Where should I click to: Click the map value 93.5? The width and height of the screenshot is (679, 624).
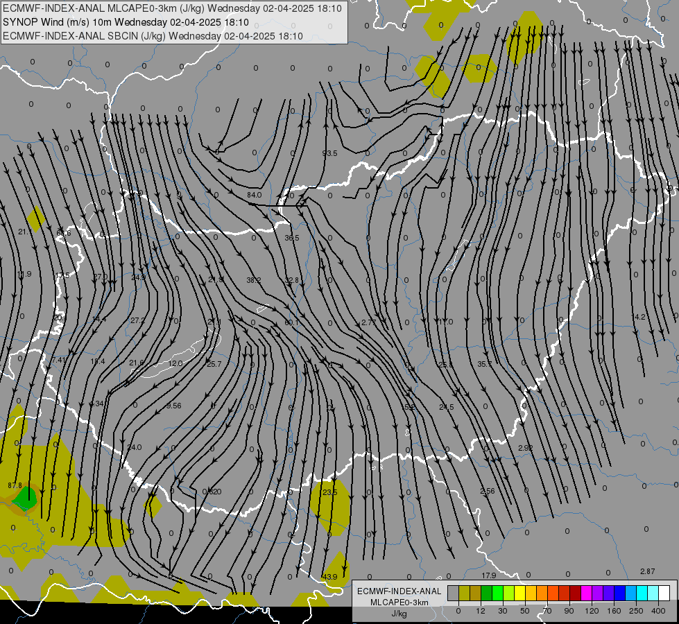pyautogui.click(x=329, y=153)
